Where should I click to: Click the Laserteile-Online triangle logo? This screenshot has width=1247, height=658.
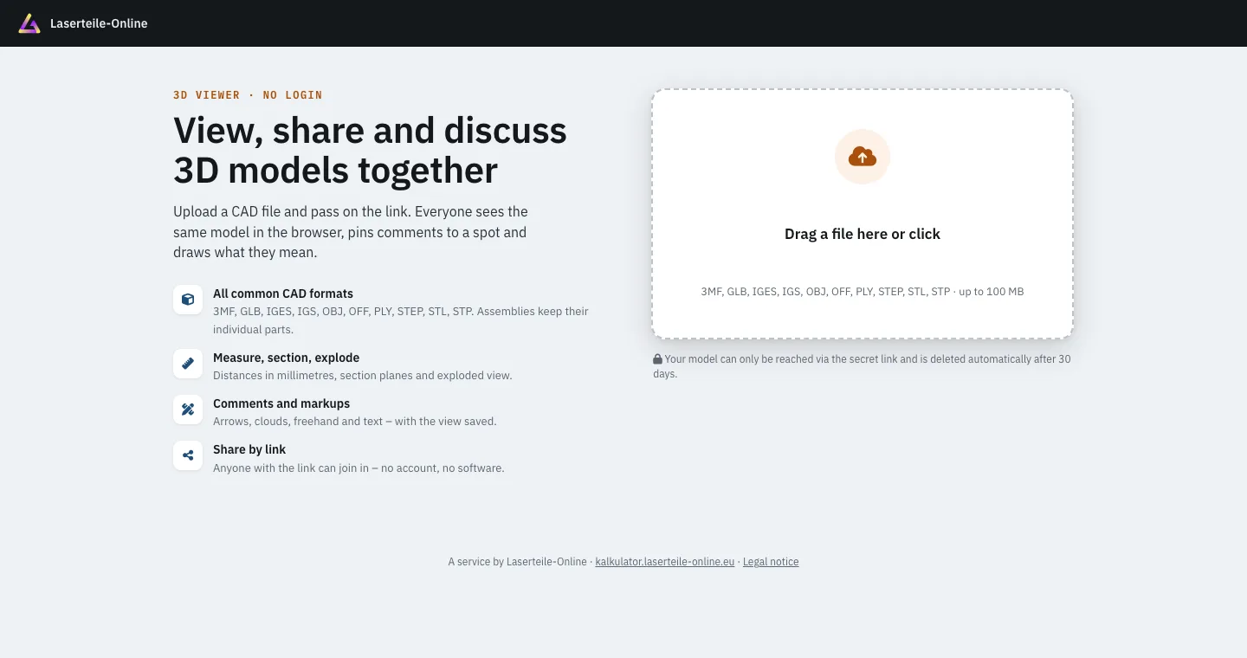coord(29,23)
